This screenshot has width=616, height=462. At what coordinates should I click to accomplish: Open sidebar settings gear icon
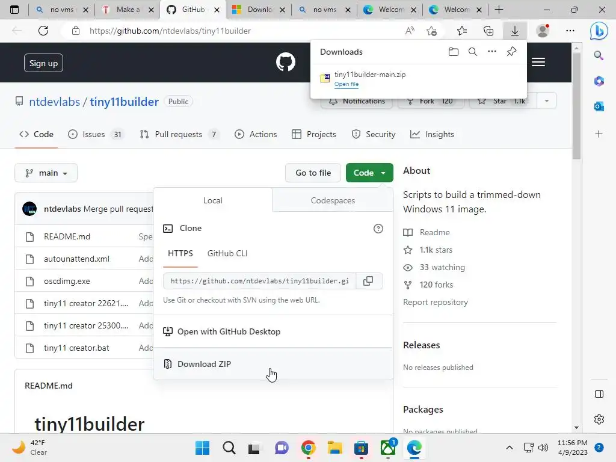click(599, 419)
